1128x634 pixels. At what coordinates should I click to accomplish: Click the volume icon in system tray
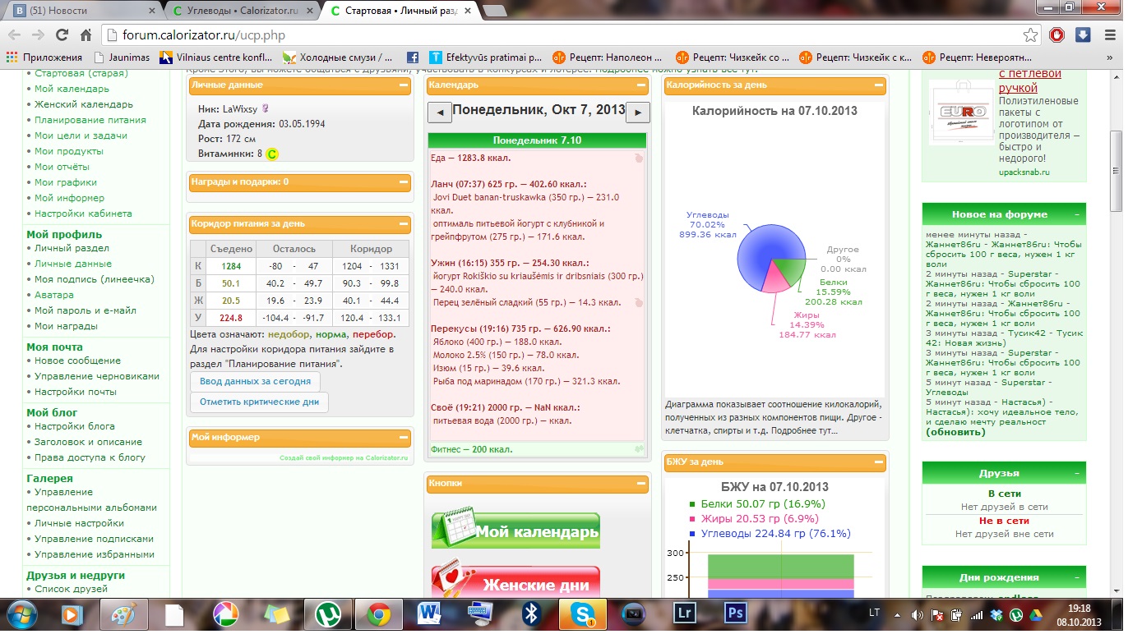(917, 614)
